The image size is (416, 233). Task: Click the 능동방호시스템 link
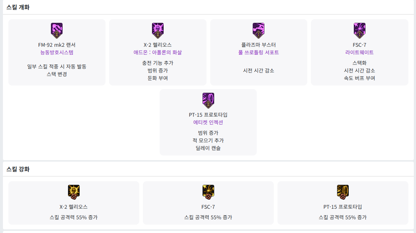point(57,53)
